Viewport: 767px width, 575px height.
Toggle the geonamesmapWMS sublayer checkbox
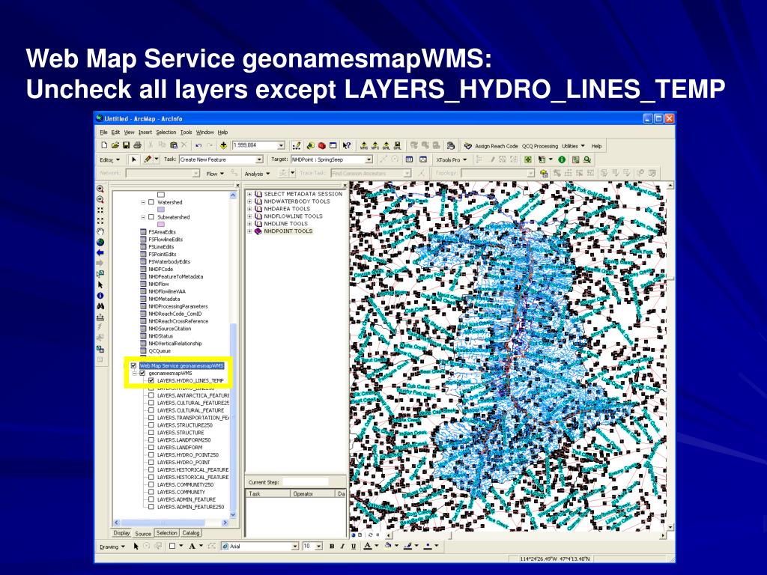pyautogui.click(x=142, y=373)
